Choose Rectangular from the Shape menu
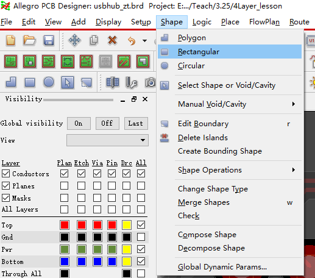 (230, 52)
